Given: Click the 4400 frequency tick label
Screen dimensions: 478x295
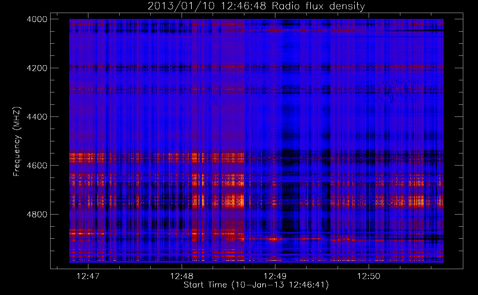Looking at the screenshot, I should tap(37, 117).
